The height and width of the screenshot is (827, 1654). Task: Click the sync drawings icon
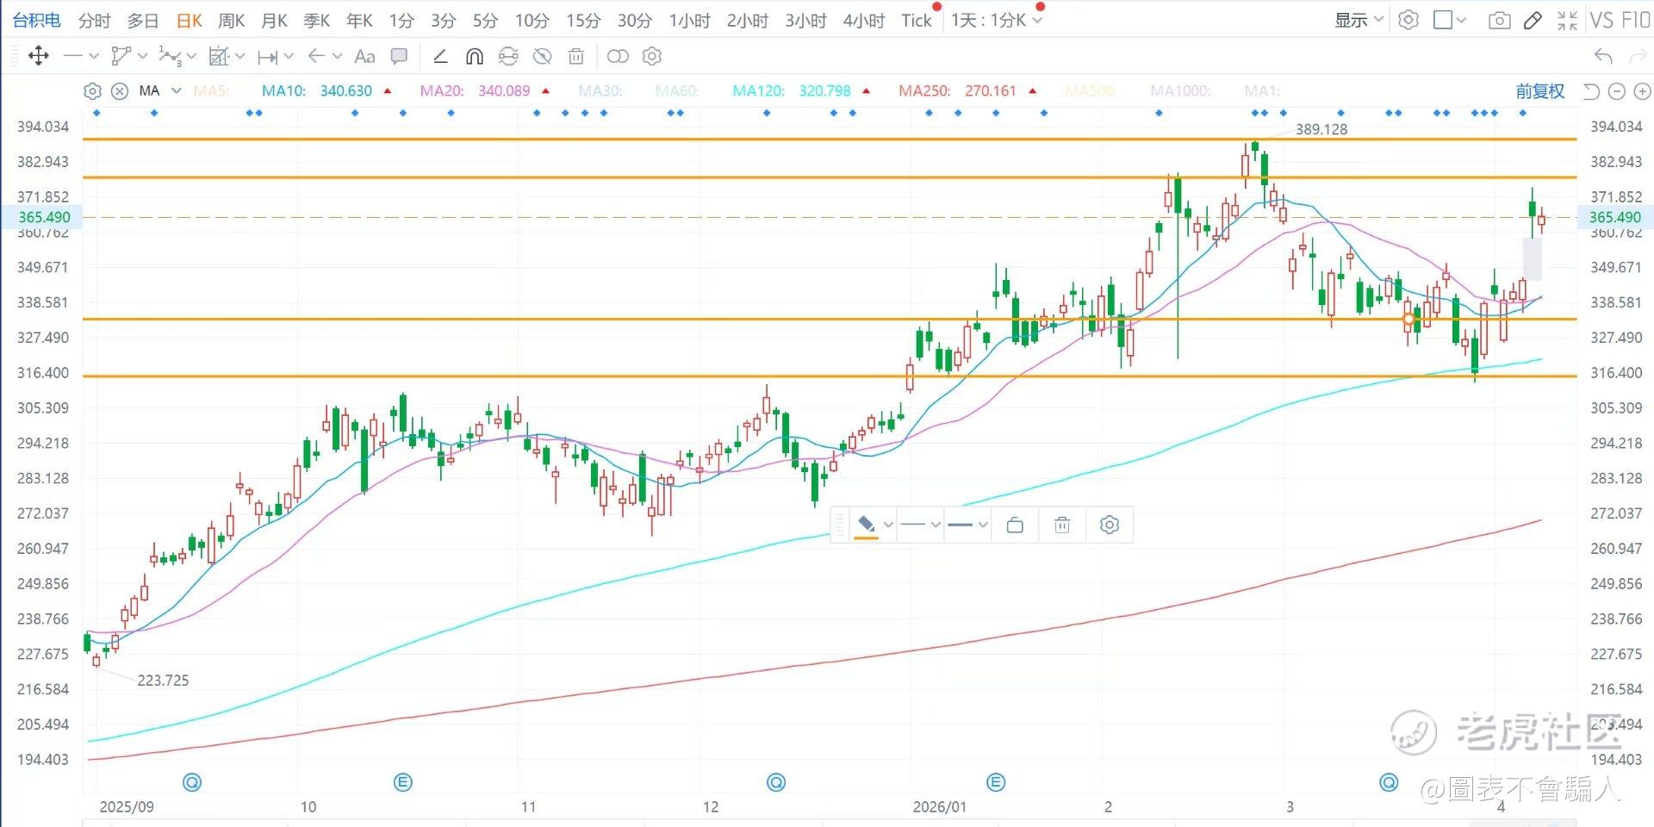point(508,57)
